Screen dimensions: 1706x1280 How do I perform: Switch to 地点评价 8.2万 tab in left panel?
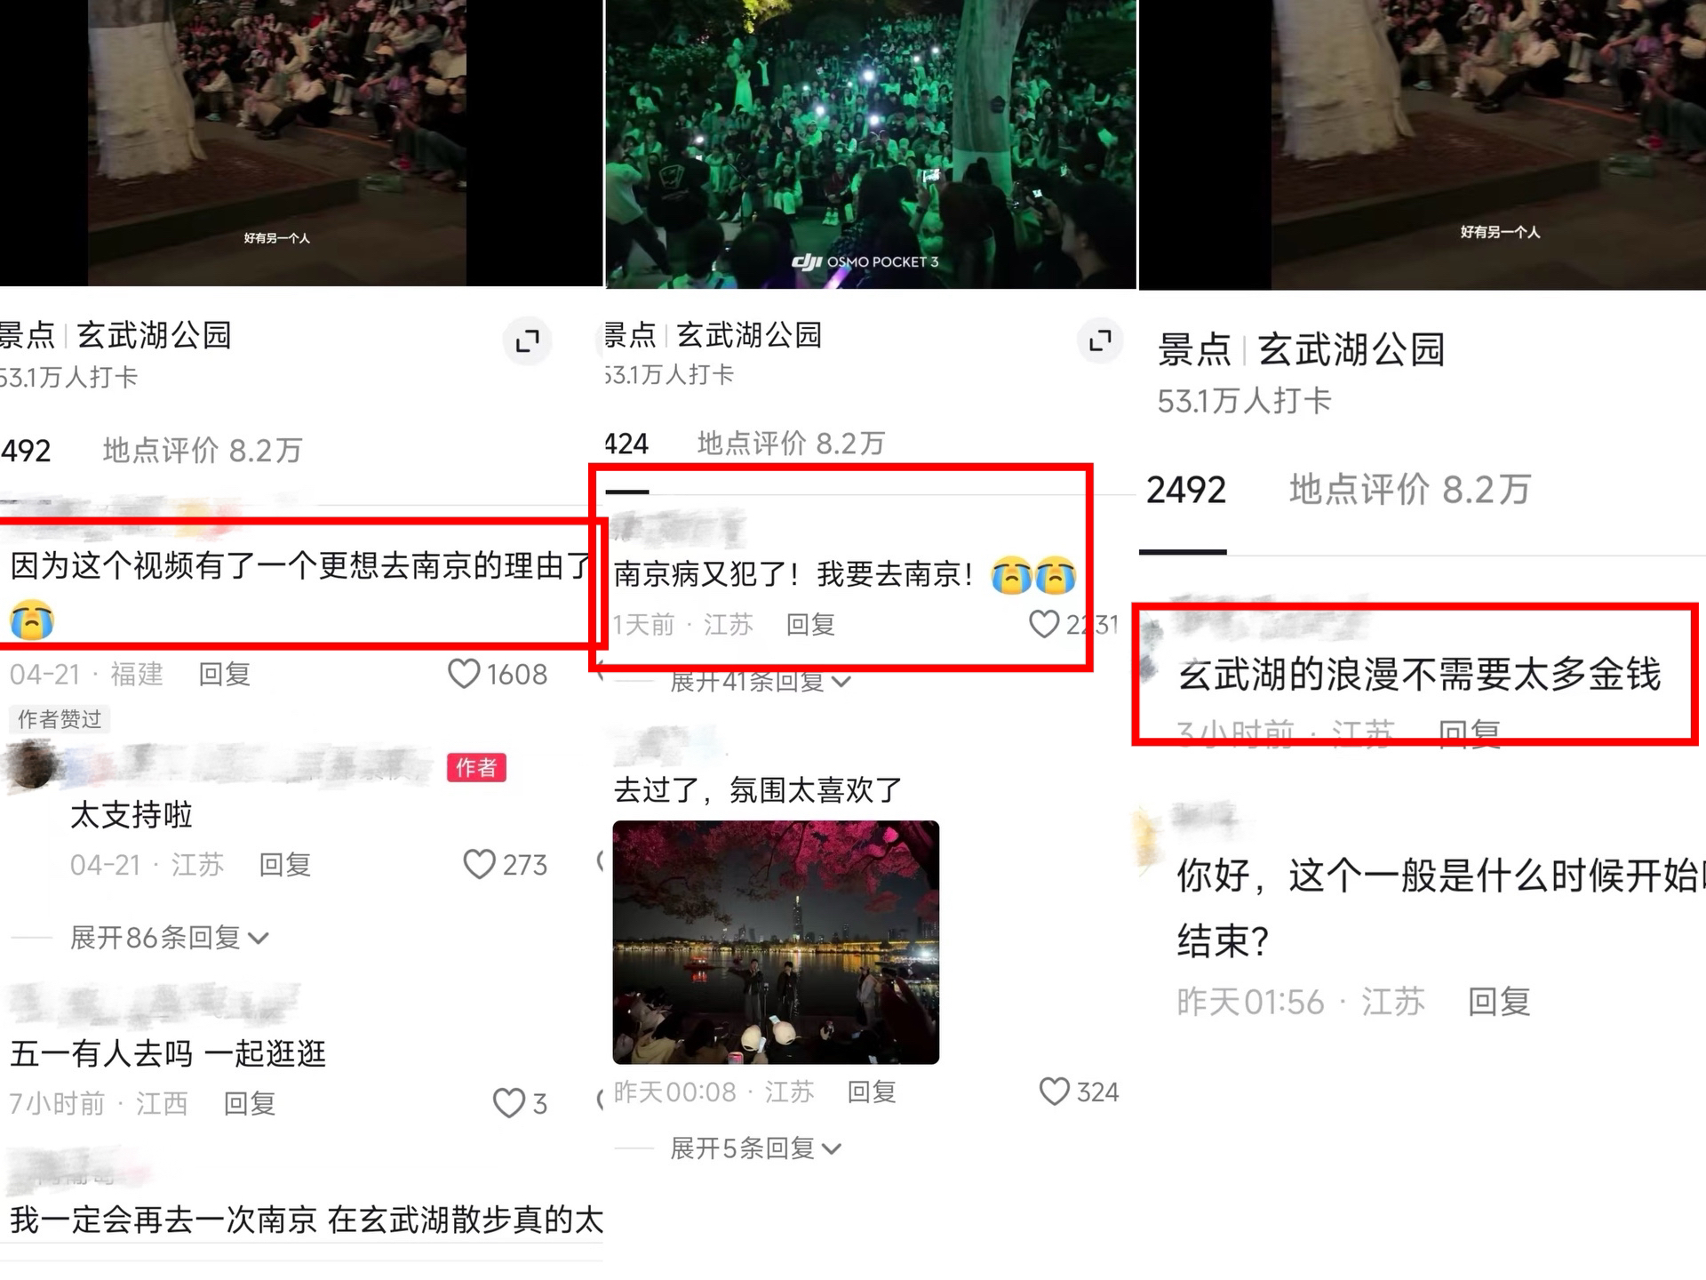pyautogui.click(x=203, y=451)
